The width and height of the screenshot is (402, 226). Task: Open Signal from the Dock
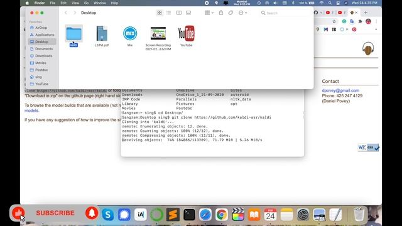click(124, 215)
